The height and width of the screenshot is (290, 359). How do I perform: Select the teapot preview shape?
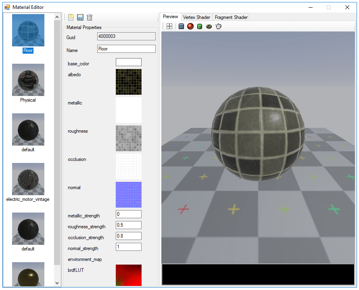[x=218, y=26]
